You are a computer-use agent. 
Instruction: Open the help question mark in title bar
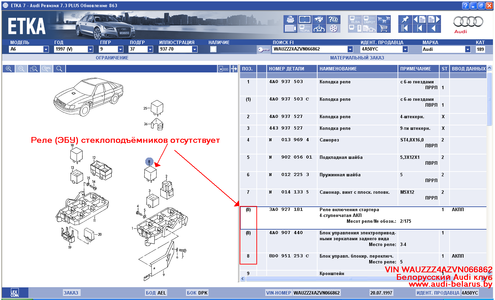[466, 5]
